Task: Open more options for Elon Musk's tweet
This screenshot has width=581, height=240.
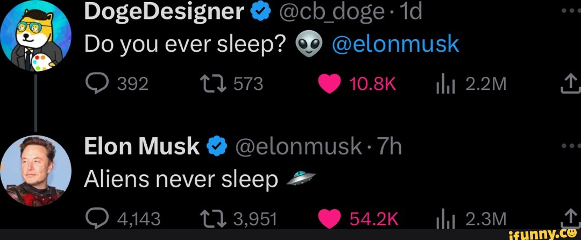Action: coord(569,145)
